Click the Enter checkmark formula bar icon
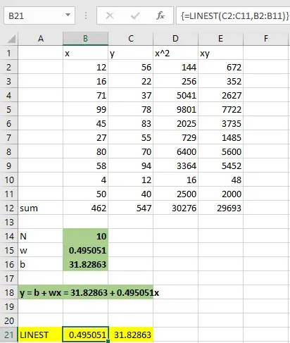Image resolution: width=290 pixels, height=343 pixels. click(135, 15)
